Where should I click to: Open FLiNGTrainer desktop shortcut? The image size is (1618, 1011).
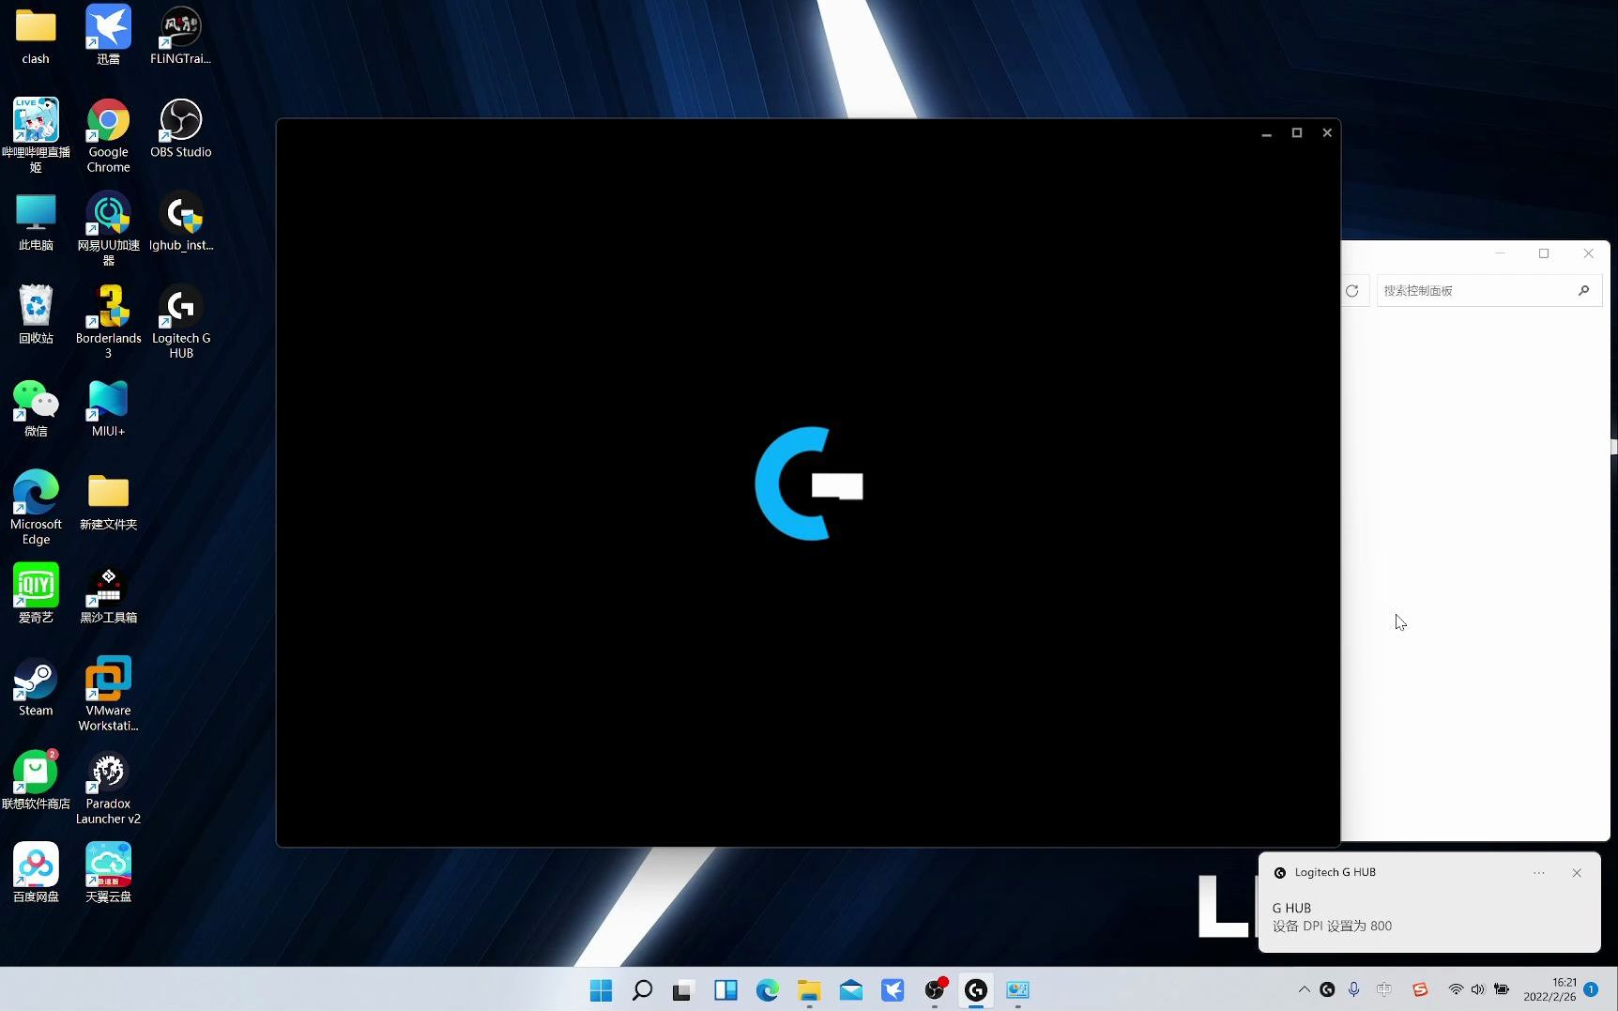180,36
